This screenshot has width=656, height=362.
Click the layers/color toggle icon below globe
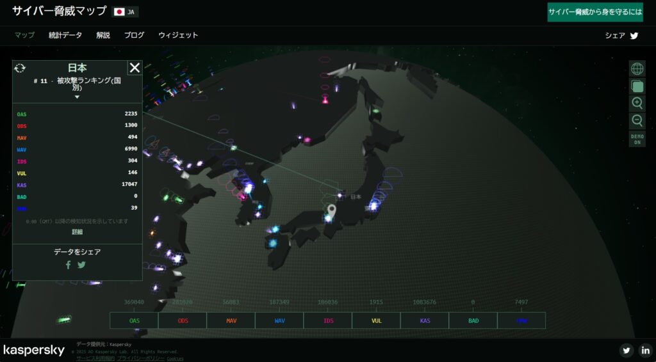pyautogui.click(x=637, y=86)
